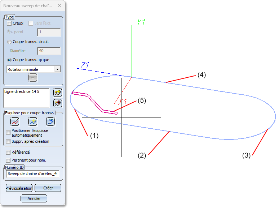Select the cross-section sketch icon with red line
The image size is (279, 210).
[15, 122]
